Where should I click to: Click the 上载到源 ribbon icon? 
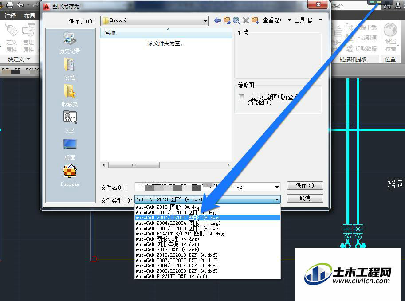pyautogui.click(x=362, y=38)
